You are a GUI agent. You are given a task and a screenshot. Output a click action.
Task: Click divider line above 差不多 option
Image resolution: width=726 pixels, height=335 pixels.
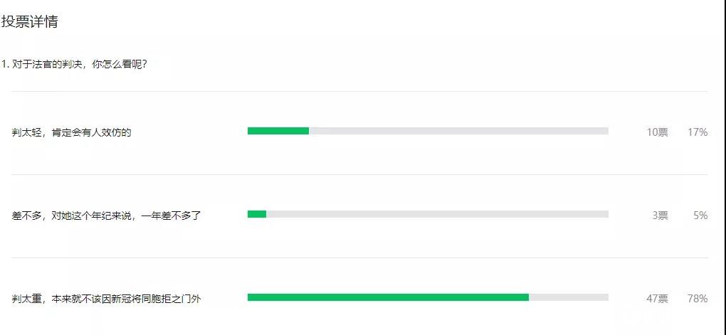[359, 174]
